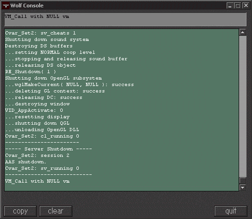Click the clear button
The height and width of the screenshot is (219, 252).
point(56,211)
